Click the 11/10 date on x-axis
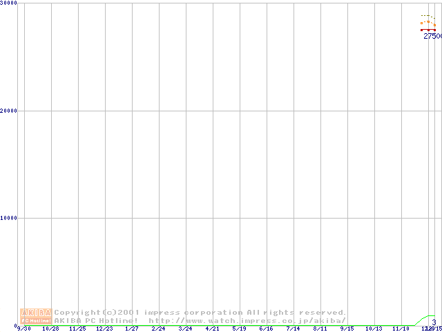The image size is (442, 332). 401,329
